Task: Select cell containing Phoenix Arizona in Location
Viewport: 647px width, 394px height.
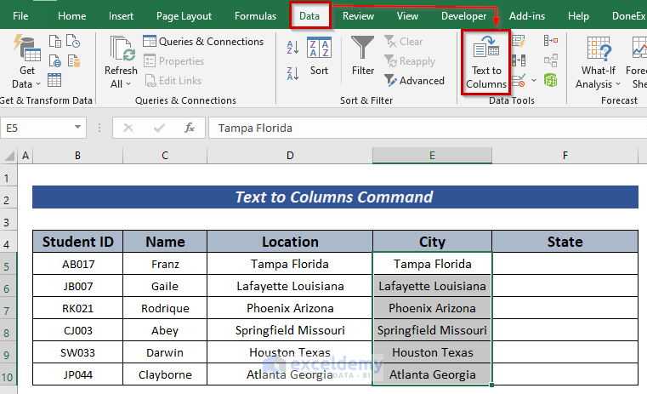Action: [x=290, y=308]
